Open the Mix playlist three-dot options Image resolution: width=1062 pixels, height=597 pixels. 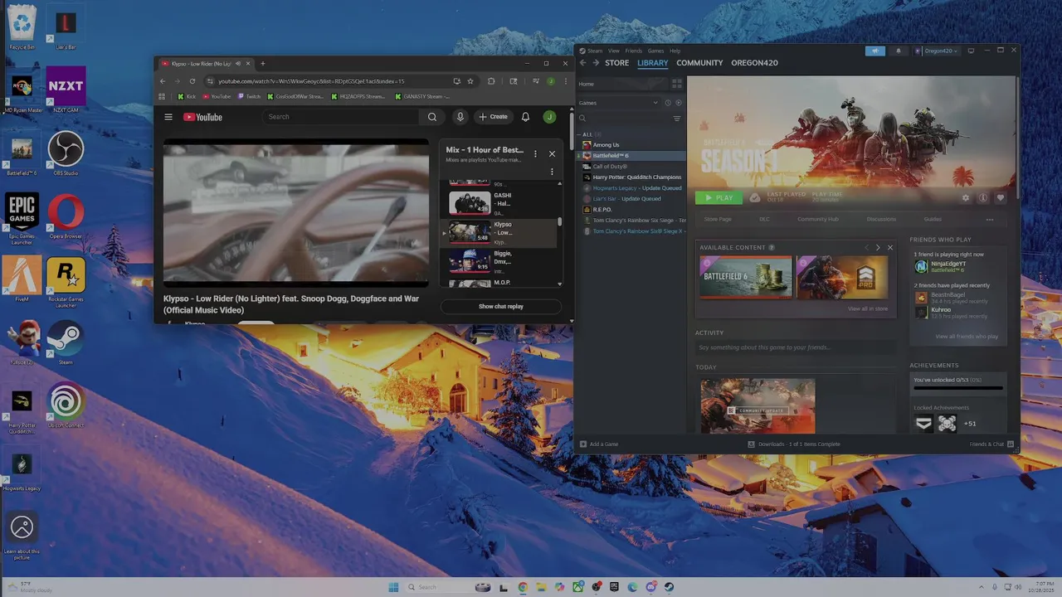[x=535, y=153]
